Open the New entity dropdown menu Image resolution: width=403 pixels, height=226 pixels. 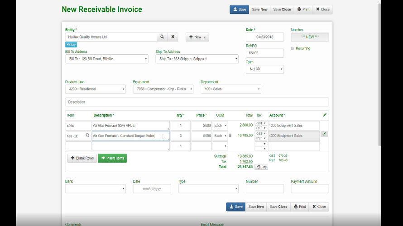[x=197, y=37]
